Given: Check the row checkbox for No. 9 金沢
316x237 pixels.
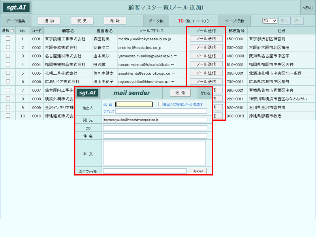Looking at the screenshot, I should click(8, 107).
